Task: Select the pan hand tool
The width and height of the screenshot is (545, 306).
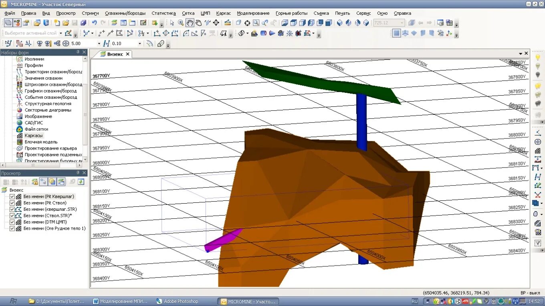Action: 190,23
